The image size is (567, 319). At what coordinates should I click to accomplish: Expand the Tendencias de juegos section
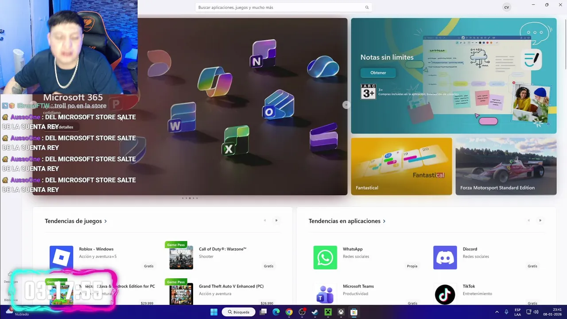(76, 221)
